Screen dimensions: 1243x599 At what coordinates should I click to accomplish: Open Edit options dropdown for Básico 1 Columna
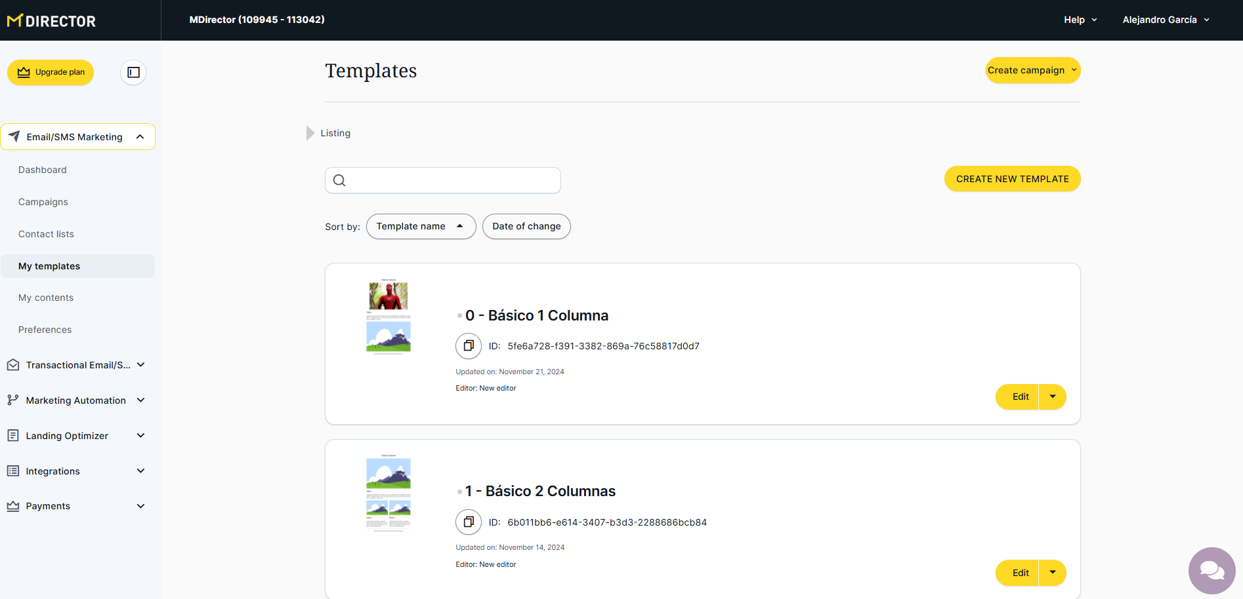tap(1053, 397)
